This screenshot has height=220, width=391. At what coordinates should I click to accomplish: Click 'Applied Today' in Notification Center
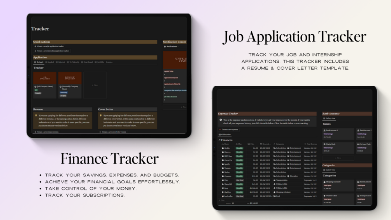169,71
